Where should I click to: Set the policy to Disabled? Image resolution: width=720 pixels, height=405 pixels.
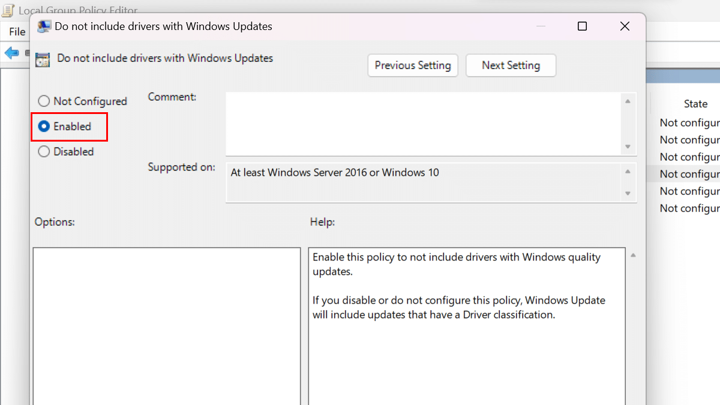(44, 152)
